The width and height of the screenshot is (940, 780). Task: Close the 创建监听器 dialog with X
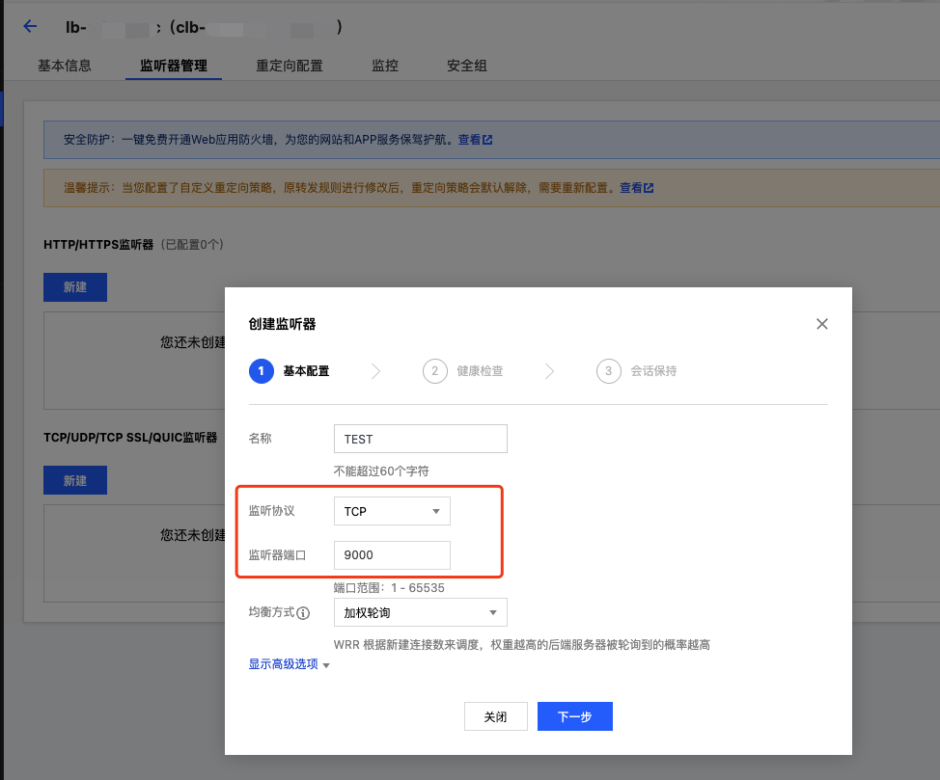pos(822,324)
